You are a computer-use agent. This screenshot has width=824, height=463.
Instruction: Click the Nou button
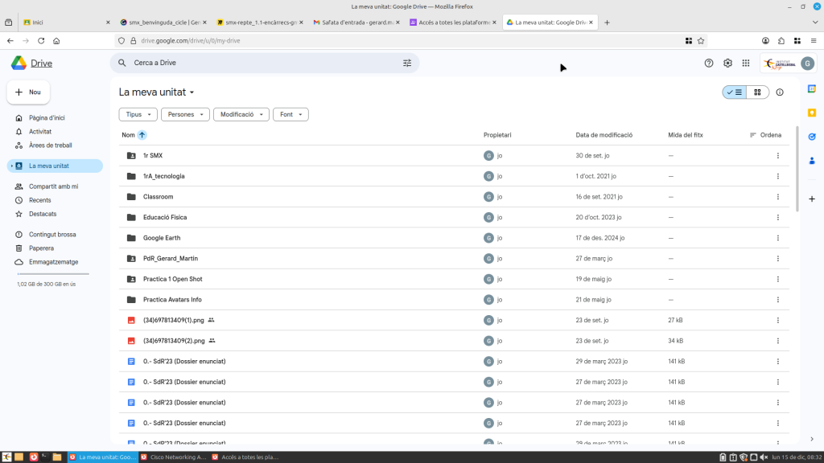(x=28, y=92)
